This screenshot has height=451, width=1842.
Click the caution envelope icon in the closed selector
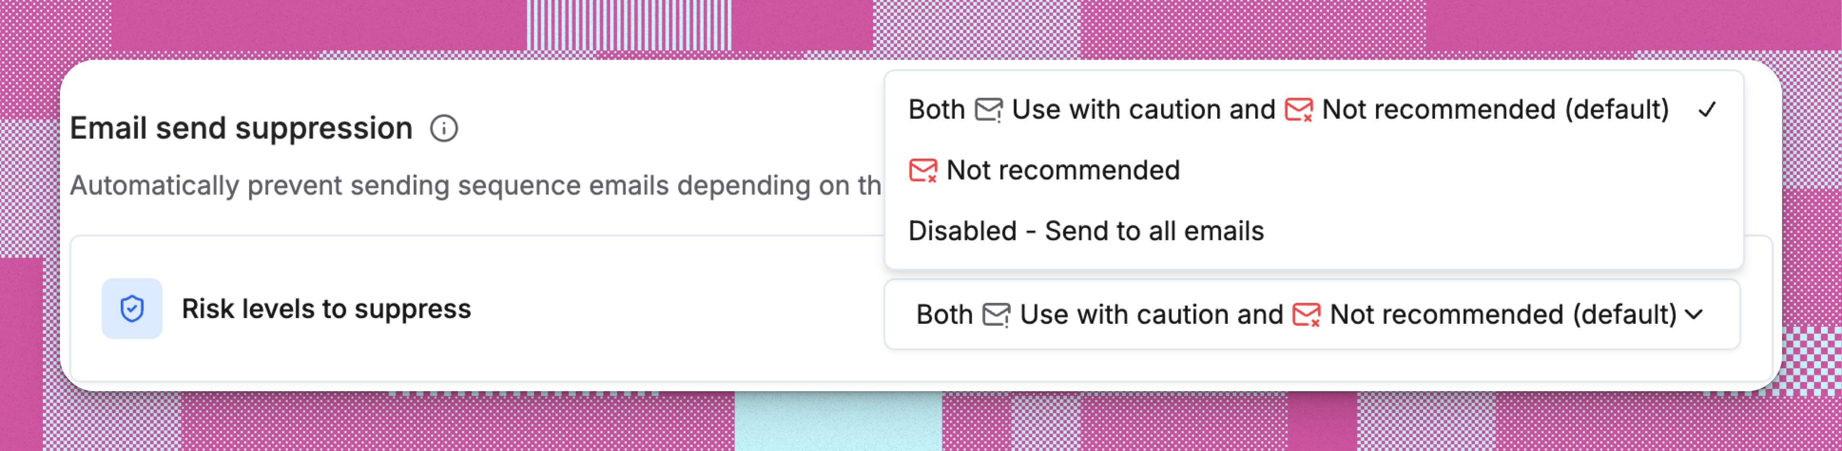[x=998, y=314]
